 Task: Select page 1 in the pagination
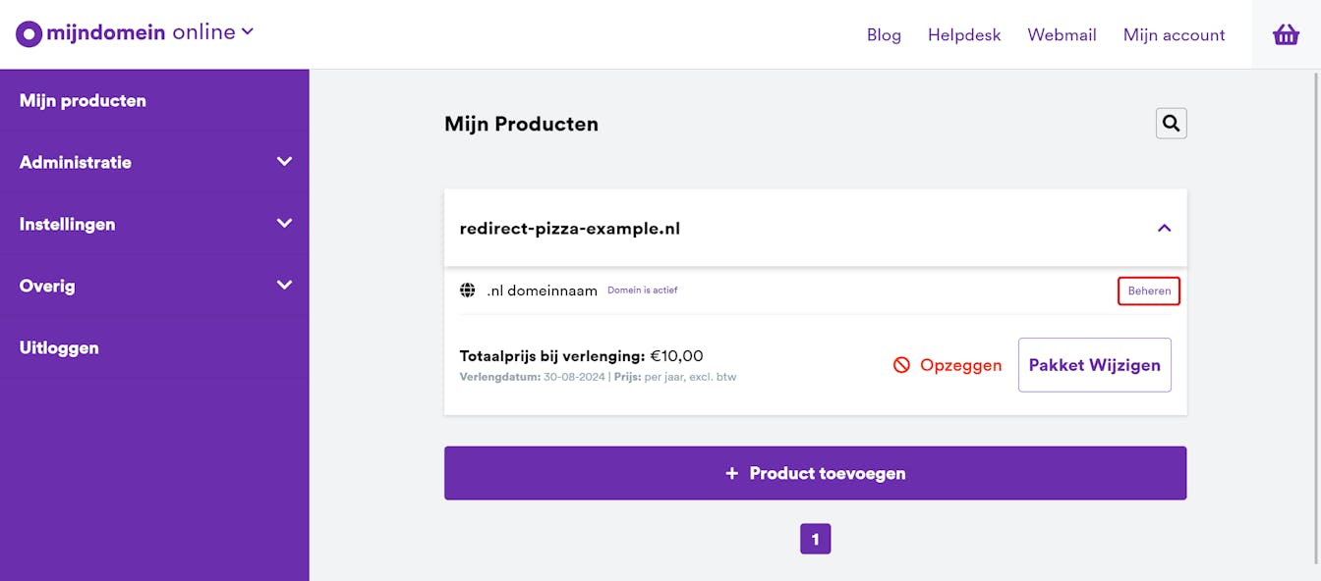pyautogui.click(x=816, y=538)
